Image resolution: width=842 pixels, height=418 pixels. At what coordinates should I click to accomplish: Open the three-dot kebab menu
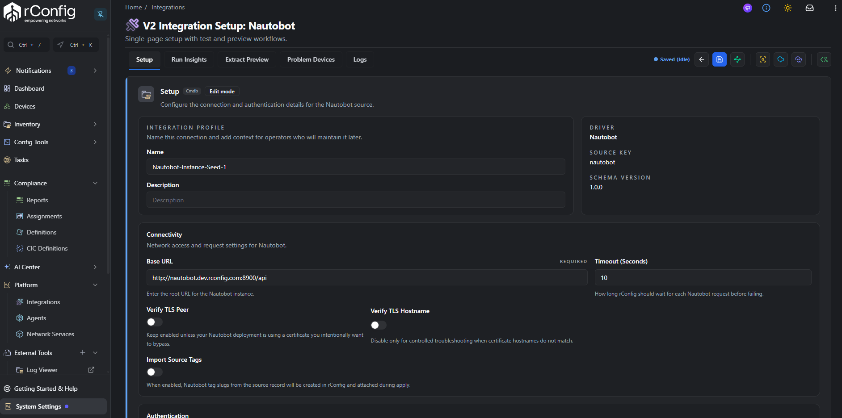tap(835, 8)
